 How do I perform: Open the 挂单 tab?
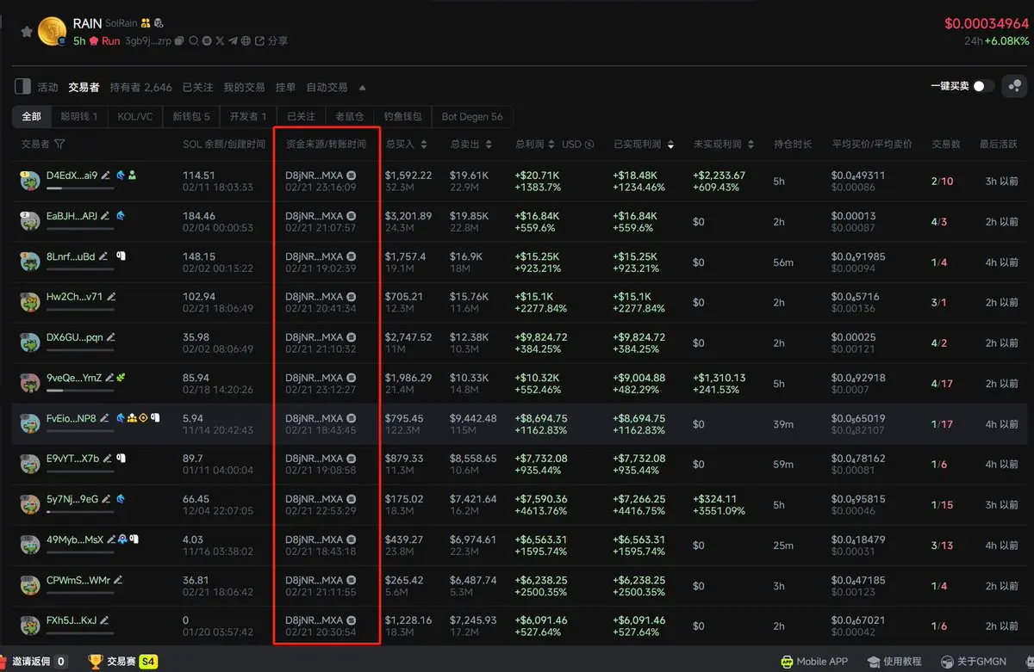pyautogui.click(x=285, y=87)
